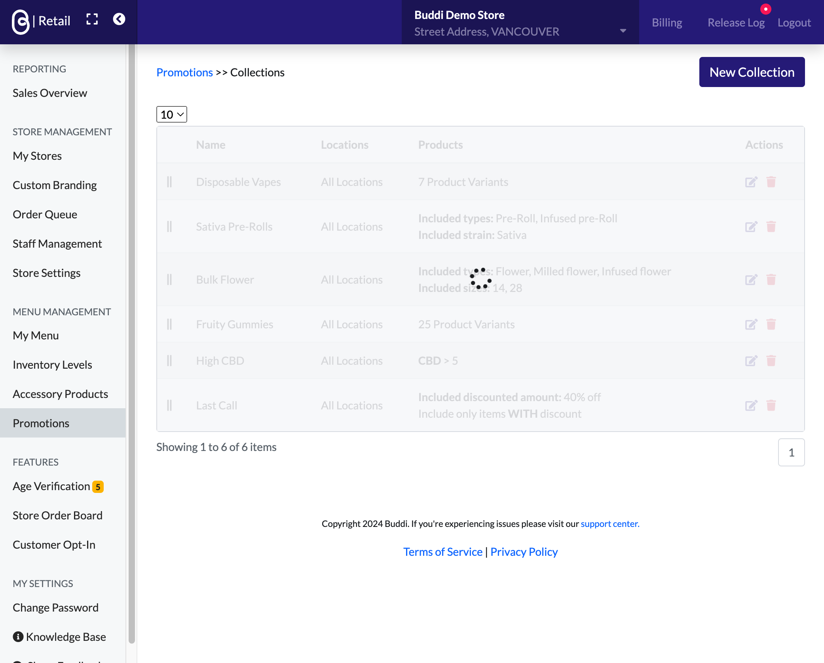The height and width of the screenshot is (663, 824).
Task: Click the New Collection button
Action: click(x=752, y=72)
